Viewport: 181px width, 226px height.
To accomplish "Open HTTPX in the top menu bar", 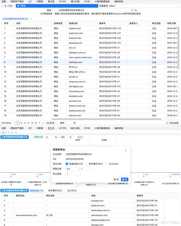I will tap(63, 1).
